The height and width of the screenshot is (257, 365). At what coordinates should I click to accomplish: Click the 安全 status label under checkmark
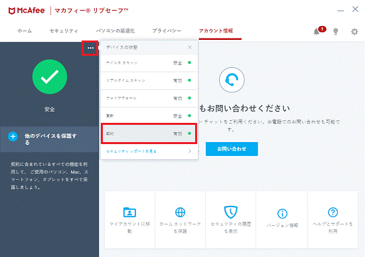(x=50, y=109)
